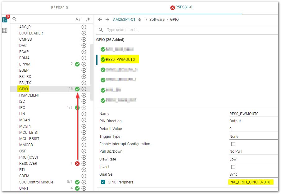Toggle the Invert checkbox
Image resolution: width=281 pixels, height=194 pixels.
pyautogui.click(x=233, y=167)
